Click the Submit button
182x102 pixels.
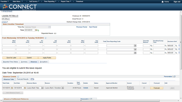pos(29,58)
